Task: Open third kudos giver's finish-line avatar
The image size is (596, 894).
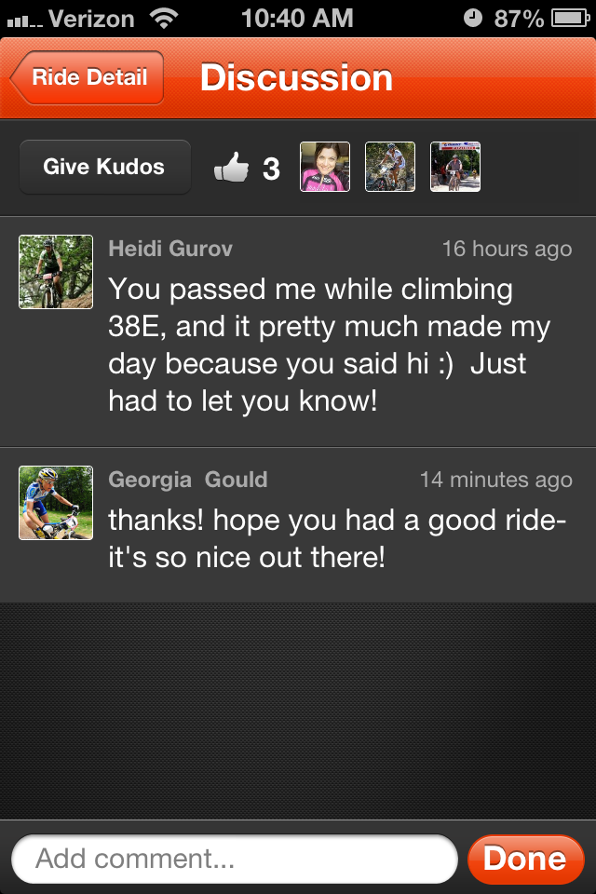Action: pyautogui.click(x=455, y=167)
